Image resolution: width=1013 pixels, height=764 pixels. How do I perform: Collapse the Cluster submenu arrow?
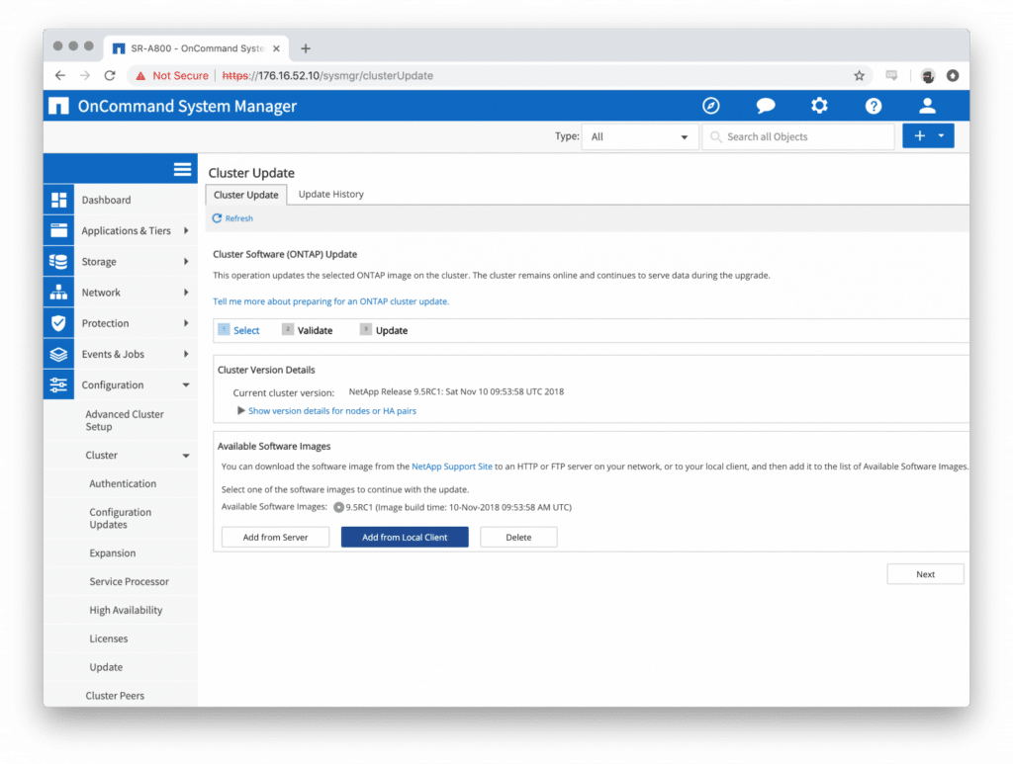pos(186,456)
